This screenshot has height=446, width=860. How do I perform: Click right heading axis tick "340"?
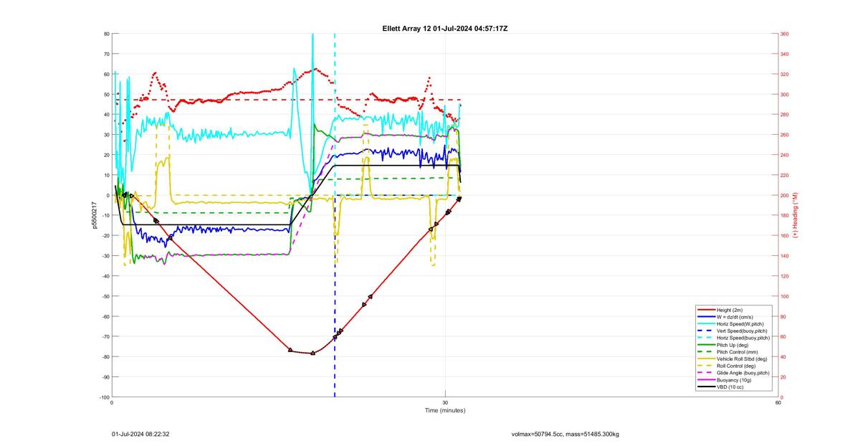point(784,54)
